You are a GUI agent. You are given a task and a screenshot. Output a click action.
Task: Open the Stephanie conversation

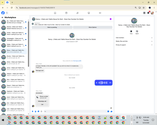tap(14, 92)
